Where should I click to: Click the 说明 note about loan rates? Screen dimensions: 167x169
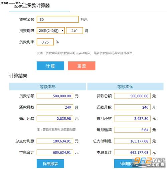(x=85, y=53)
